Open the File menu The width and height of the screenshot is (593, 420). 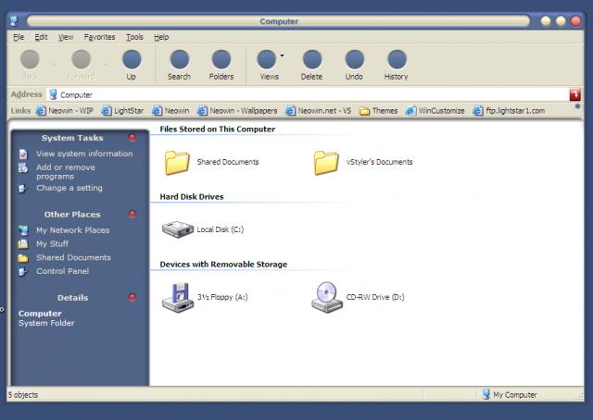(x=19, y=37)
